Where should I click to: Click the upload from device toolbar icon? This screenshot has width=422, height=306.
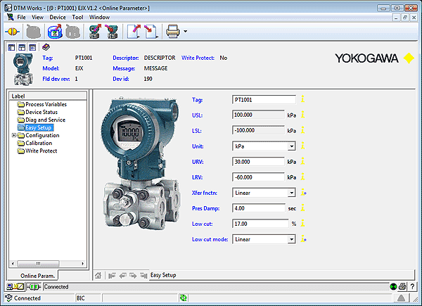(94, 31)
